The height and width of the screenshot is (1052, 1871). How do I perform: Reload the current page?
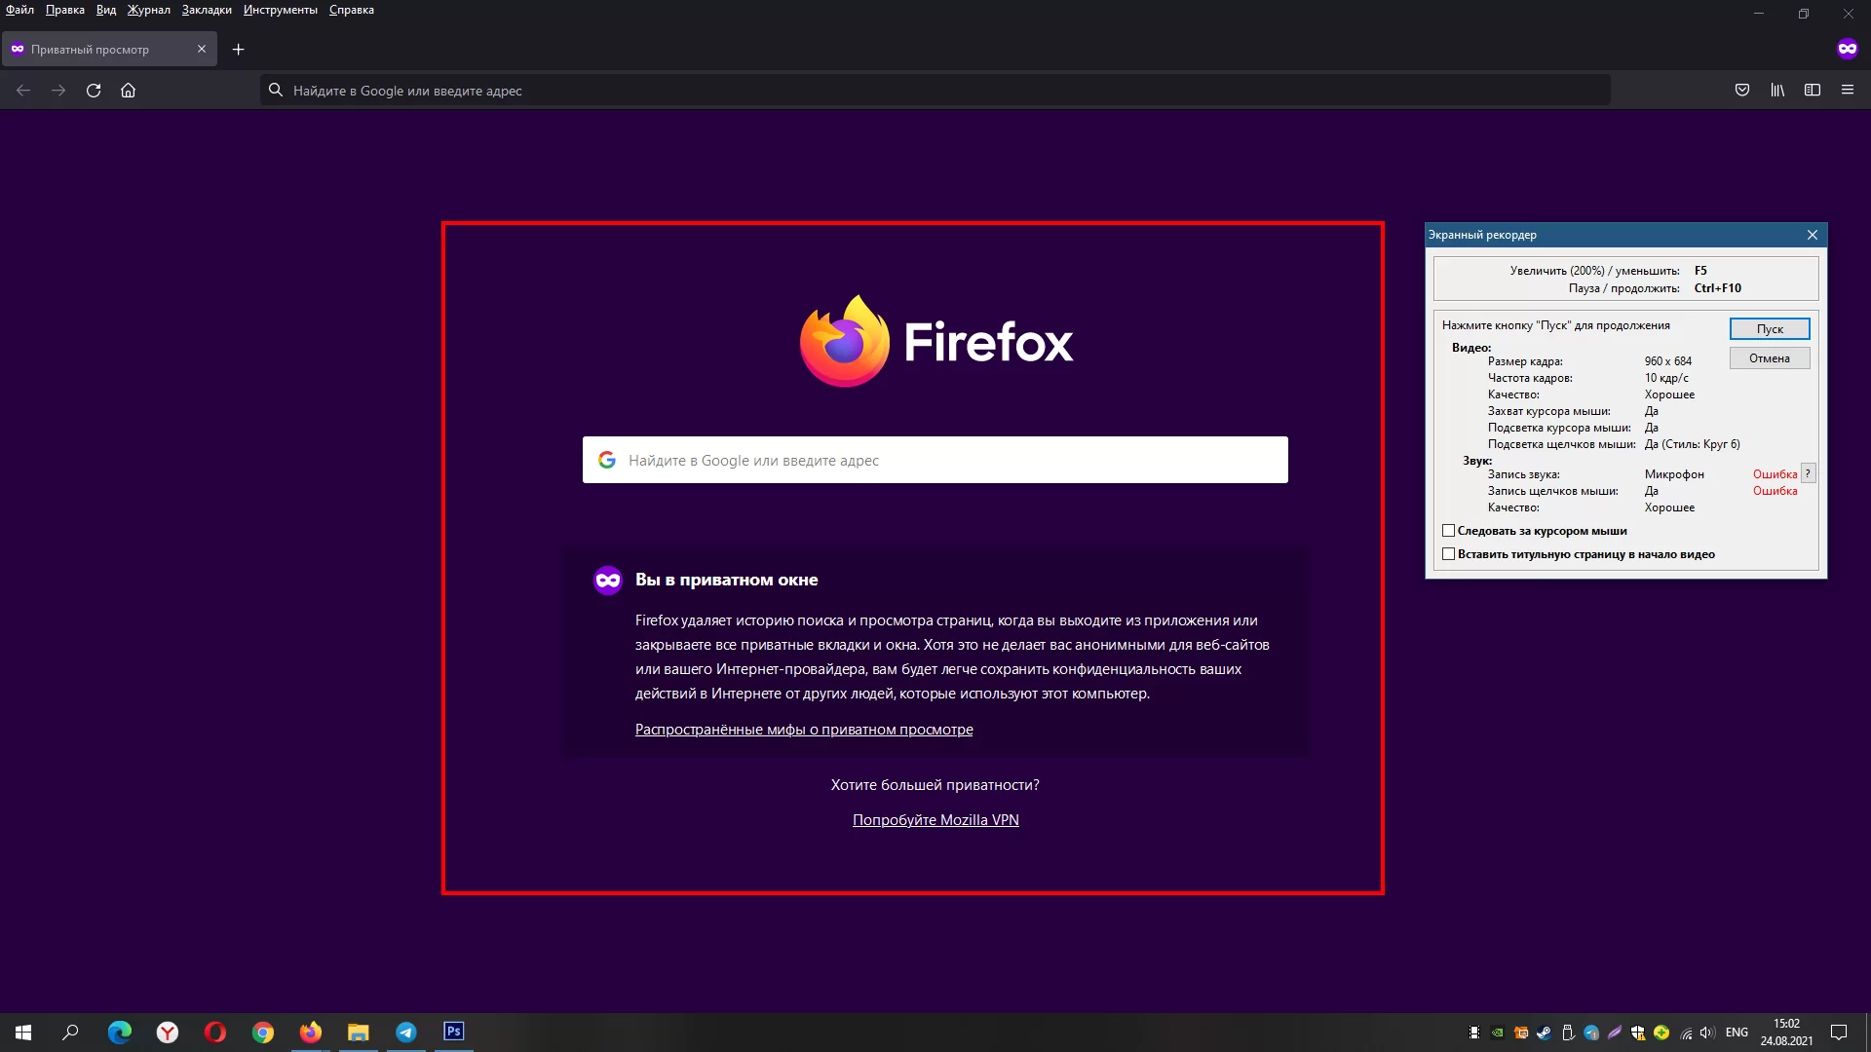click(x=94, y=91)
